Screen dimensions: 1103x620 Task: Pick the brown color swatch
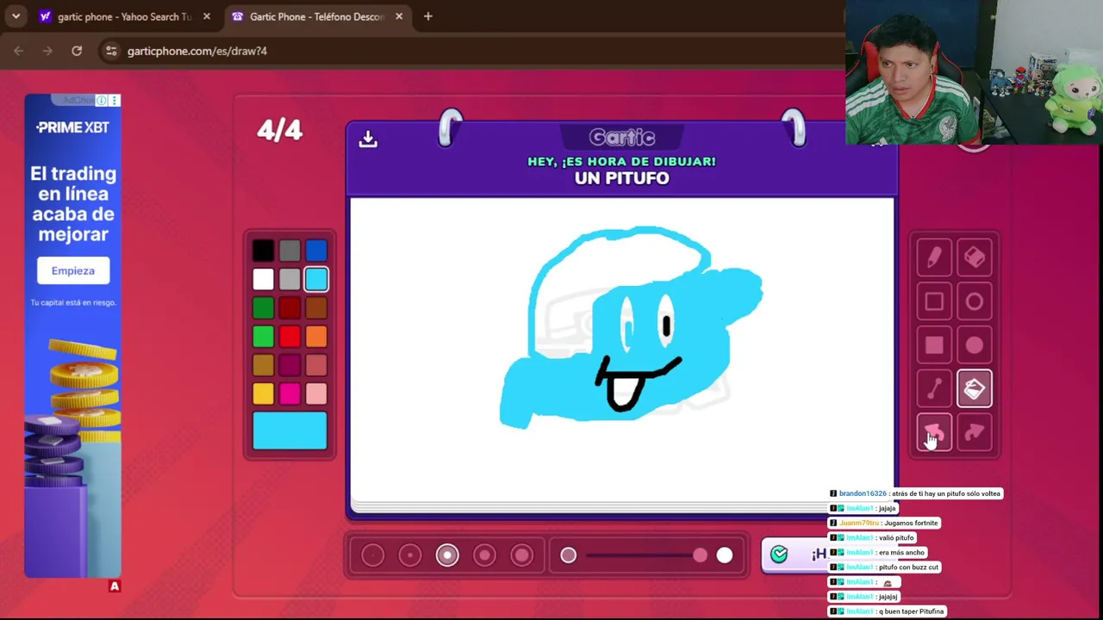pos(316,308)
